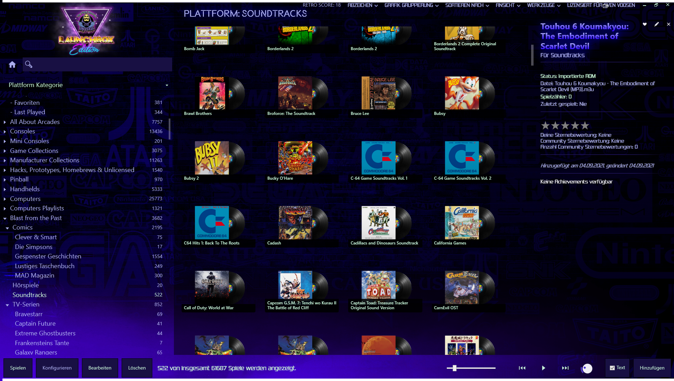The image size is (674, 381).
Task: Select the Last Played list
Action: (x=30, y=112)
